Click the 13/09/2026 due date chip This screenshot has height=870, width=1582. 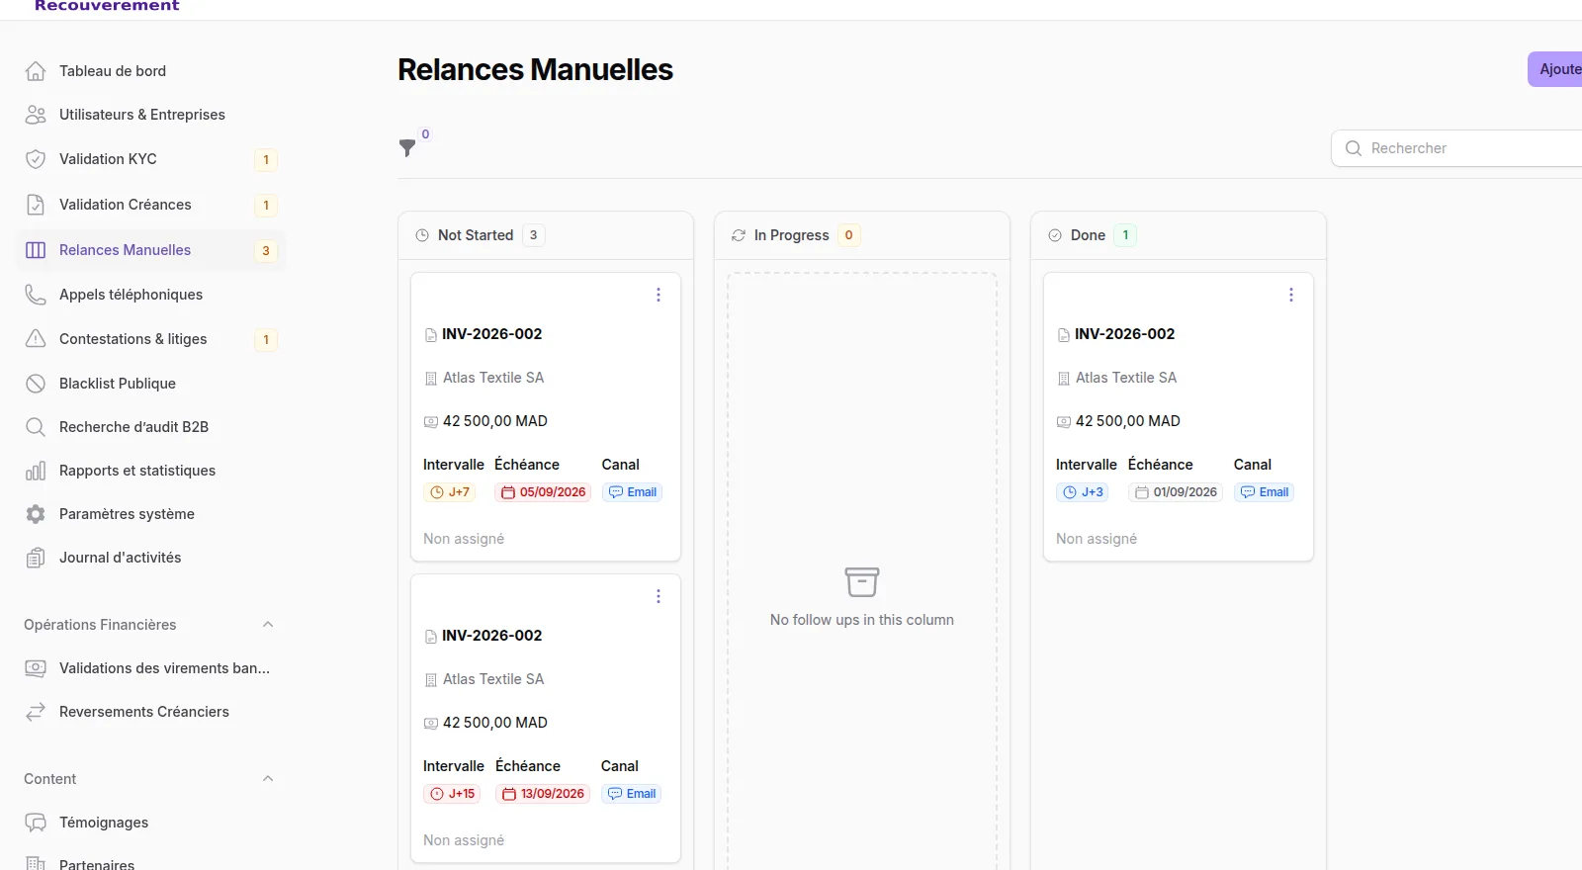tap(543, 794)
